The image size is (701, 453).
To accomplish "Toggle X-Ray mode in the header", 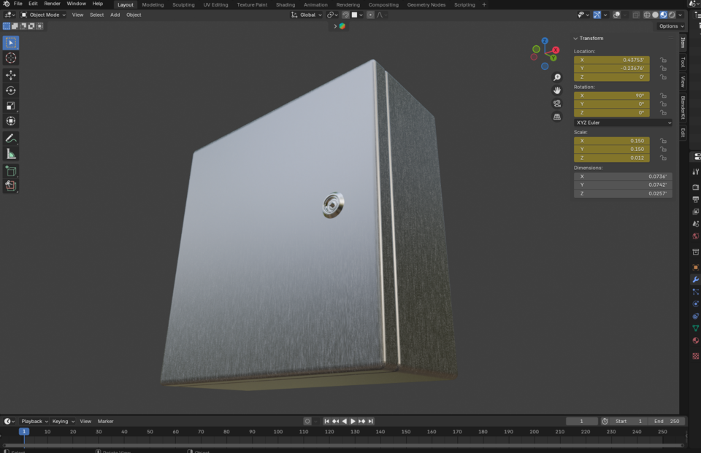I will click(636, 15).
